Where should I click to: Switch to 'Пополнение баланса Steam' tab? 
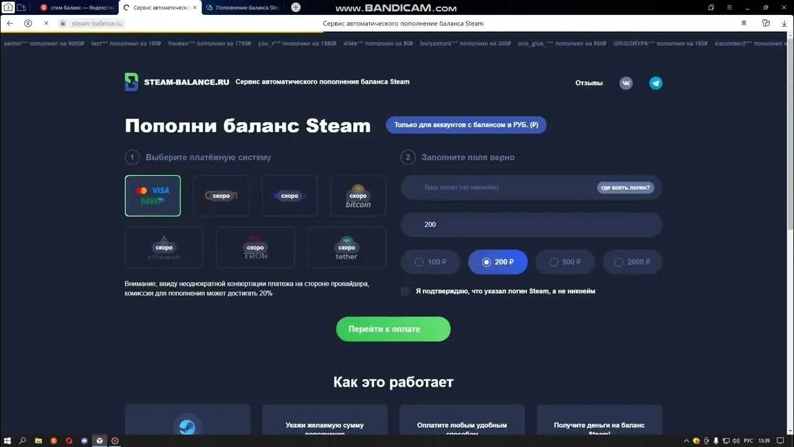click(x=243, y=7)
